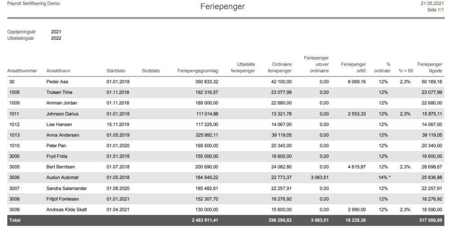Click the Feriepenger report title
Image resolution: width=452 pixels, height=233 pixels.
[x=223, y=7]
